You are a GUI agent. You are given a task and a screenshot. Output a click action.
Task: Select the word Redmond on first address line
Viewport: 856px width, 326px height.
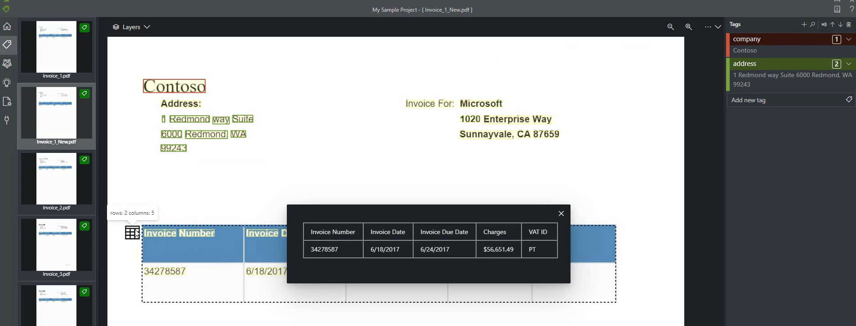(x=189, y=119)
